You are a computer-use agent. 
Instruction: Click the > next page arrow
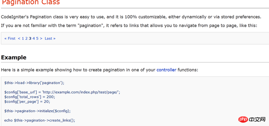point(41,38)
